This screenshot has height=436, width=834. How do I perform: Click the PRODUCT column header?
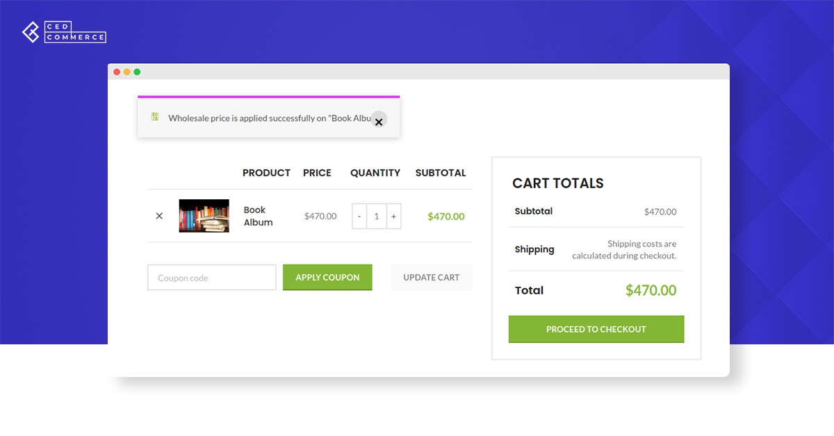[x=266, y=173]
